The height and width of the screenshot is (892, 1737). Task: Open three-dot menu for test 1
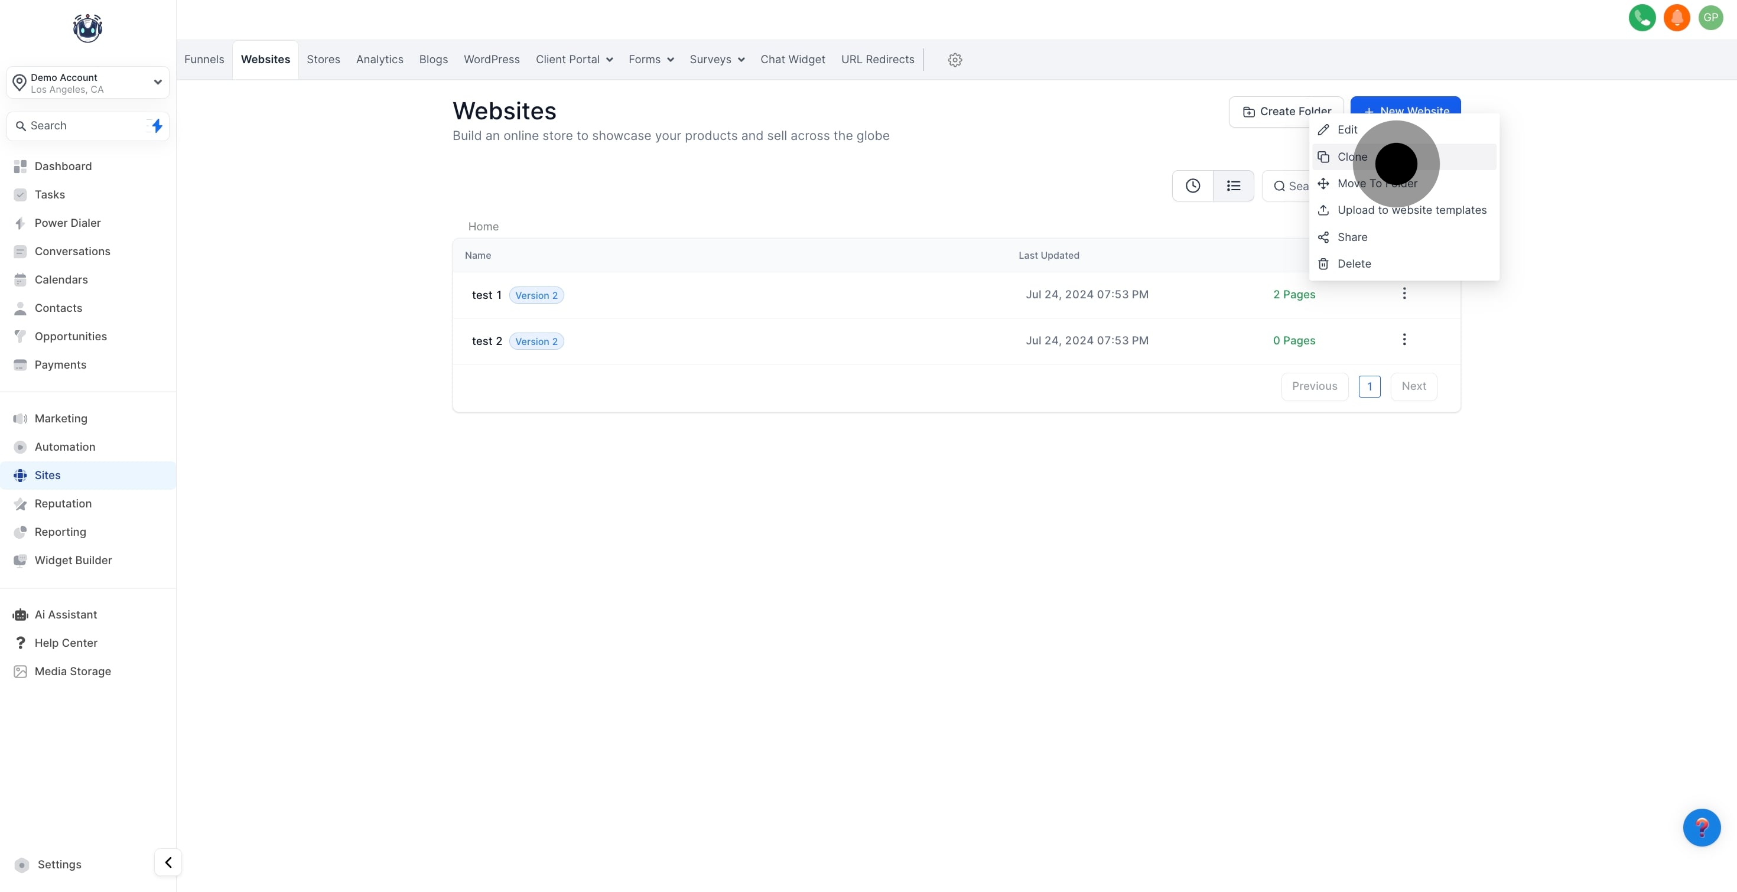1404,294
